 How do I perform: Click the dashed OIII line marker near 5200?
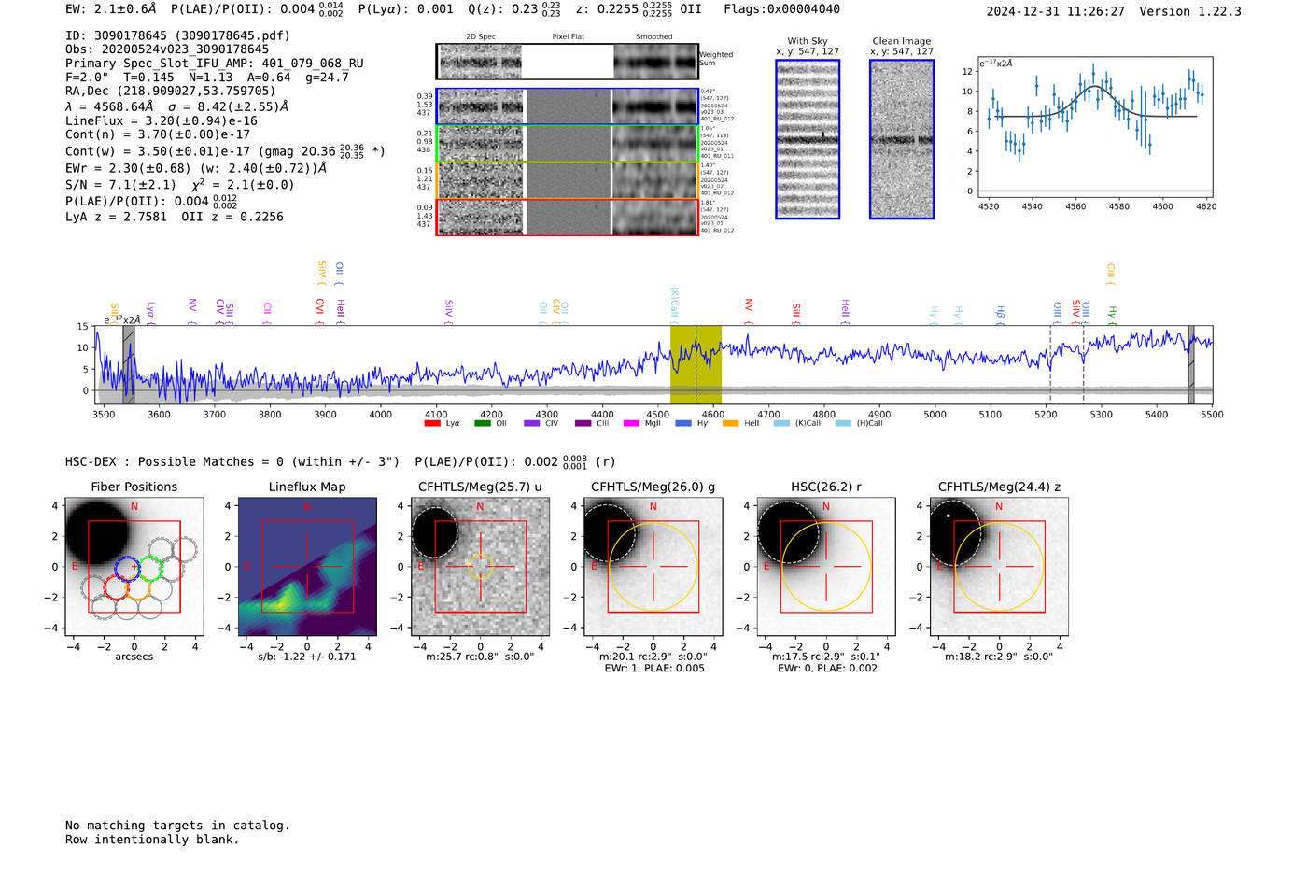[1050, 365]
